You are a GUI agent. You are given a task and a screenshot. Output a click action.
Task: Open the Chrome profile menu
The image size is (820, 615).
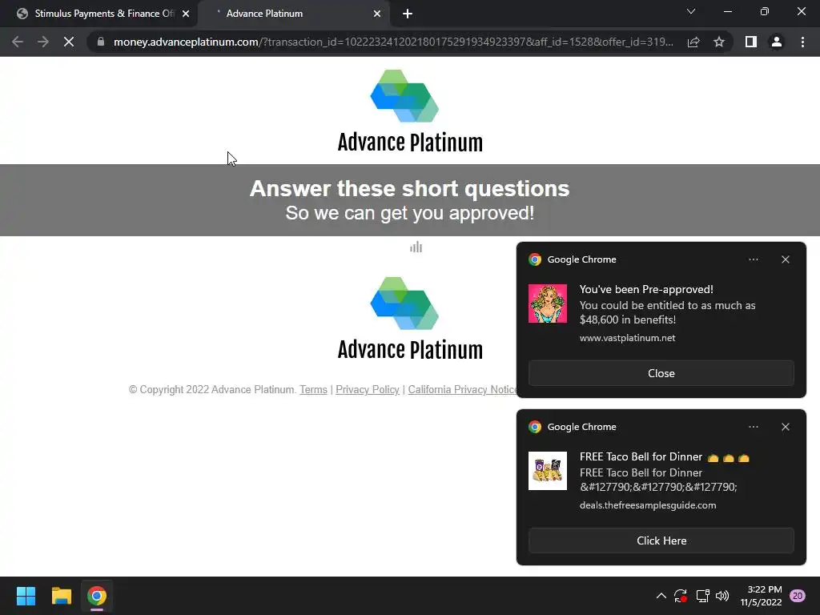tap(777, 42)
